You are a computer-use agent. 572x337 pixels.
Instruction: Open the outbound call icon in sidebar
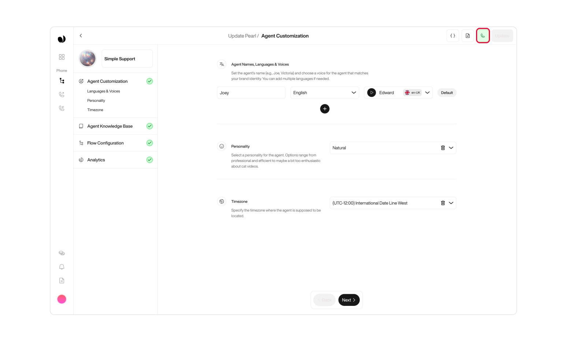(62, 94)
